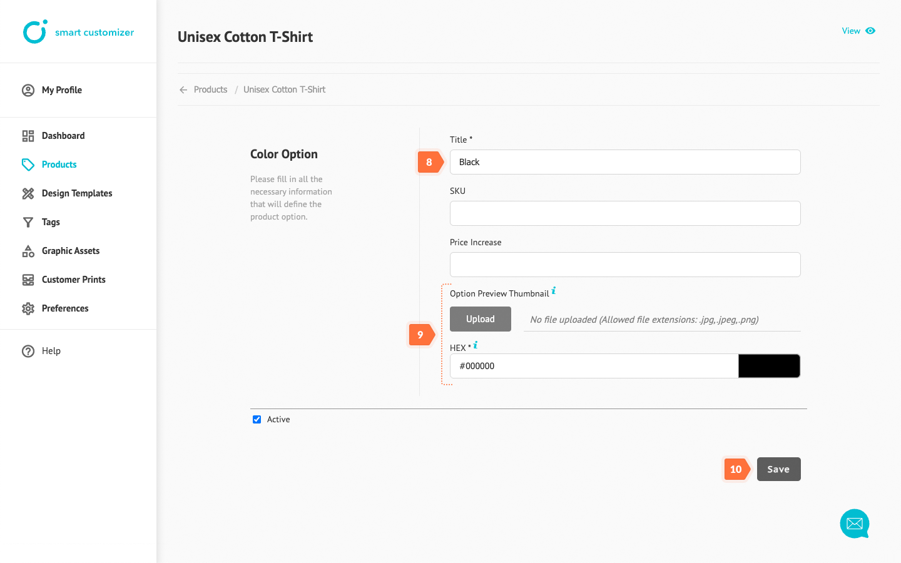Click the Customer Prints tray icon

tap(28, 280)
